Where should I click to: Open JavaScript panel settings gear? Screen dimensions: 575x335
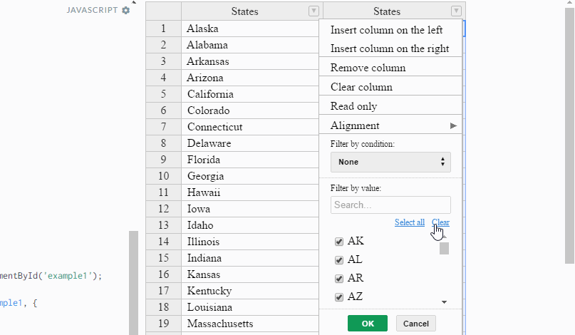pyautogui.click(x=126, y=10)
